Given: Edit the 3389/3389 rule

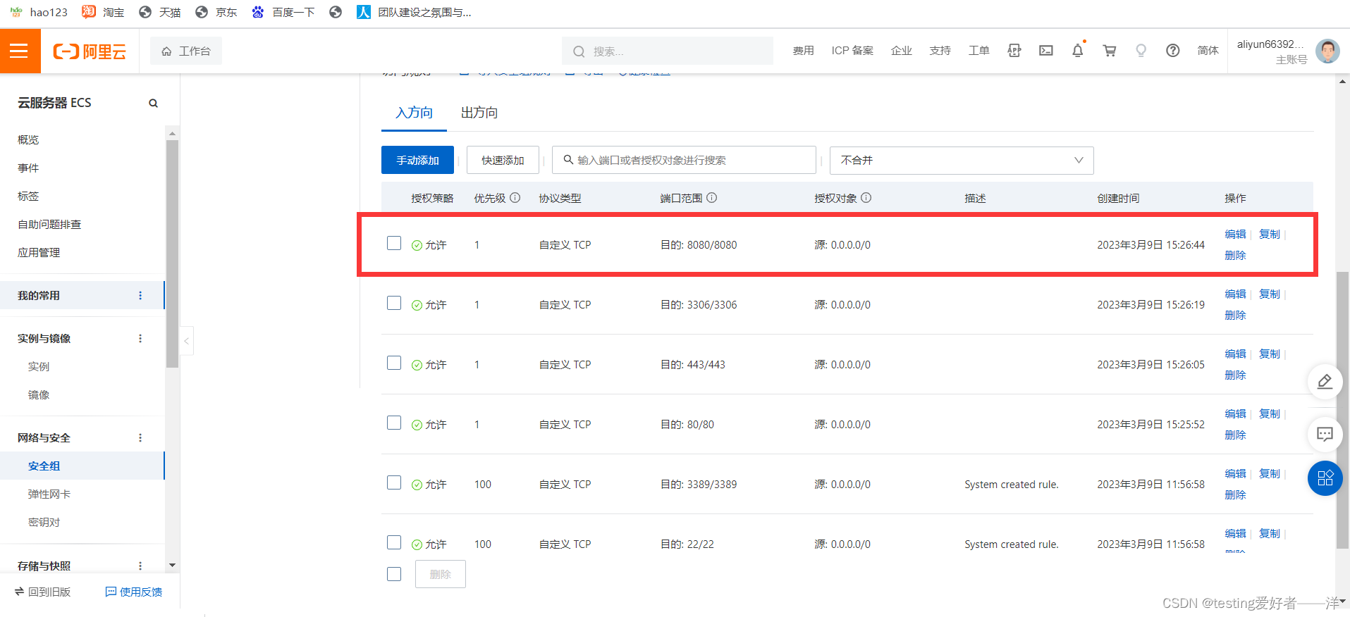Looking at the screenshot, I should click(x=1235, y=474).
